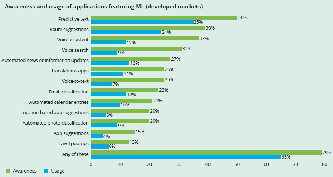The image size is (333, 177).
Task: Click the blue Usage legend swatch
Action: tap(46, 171)
